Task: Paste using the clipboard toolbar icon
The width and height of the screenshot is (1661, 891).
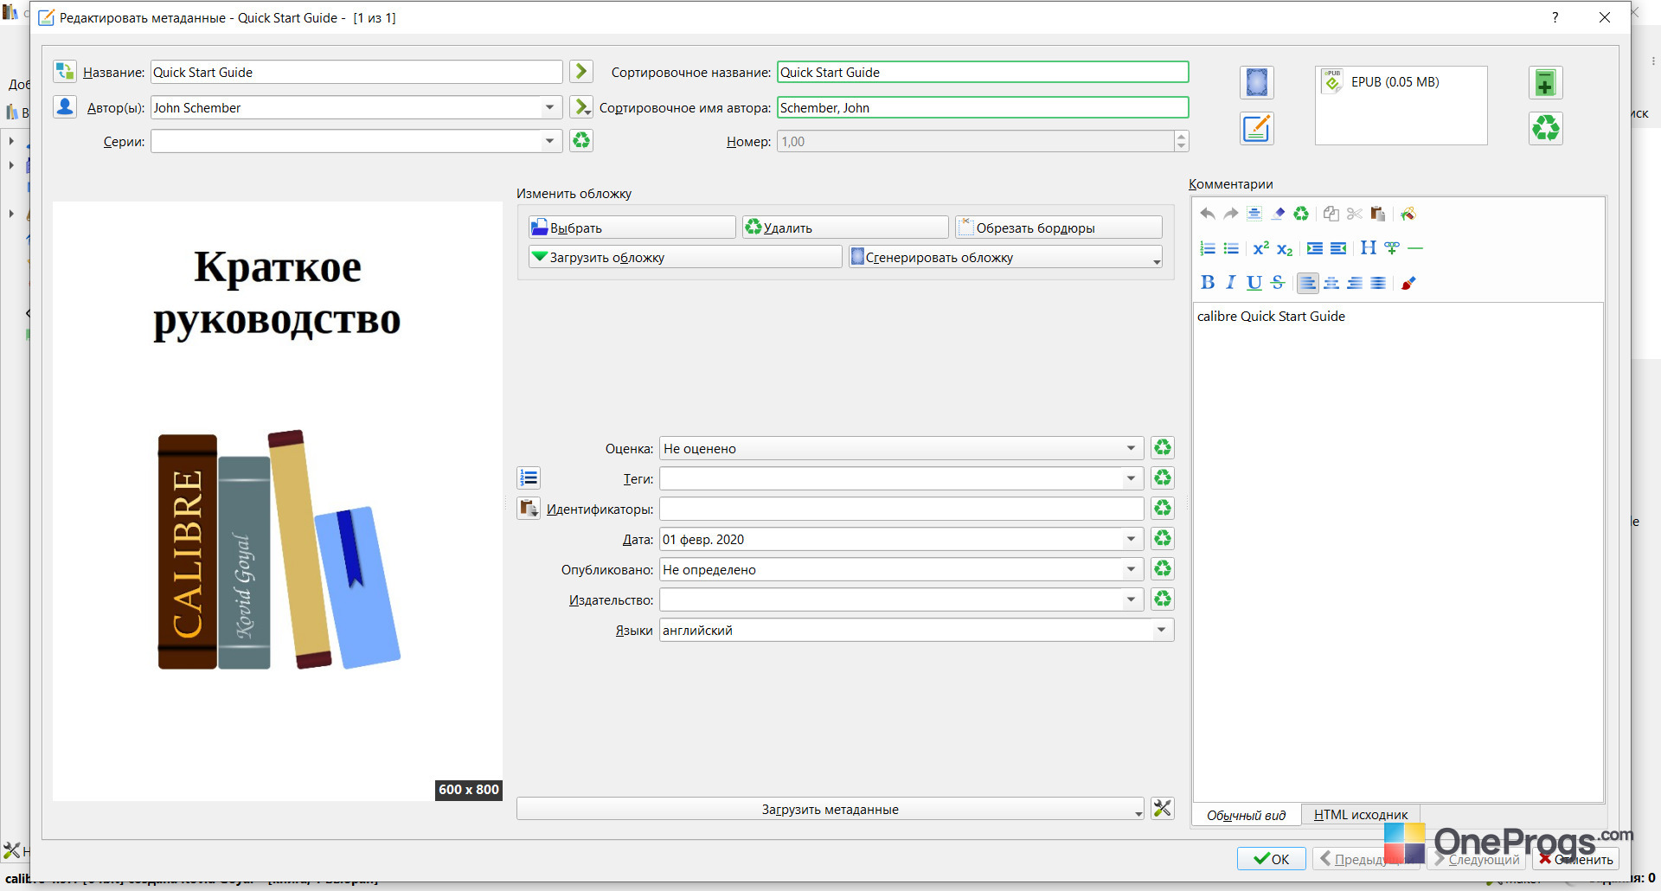Action: pos(1378,214)
